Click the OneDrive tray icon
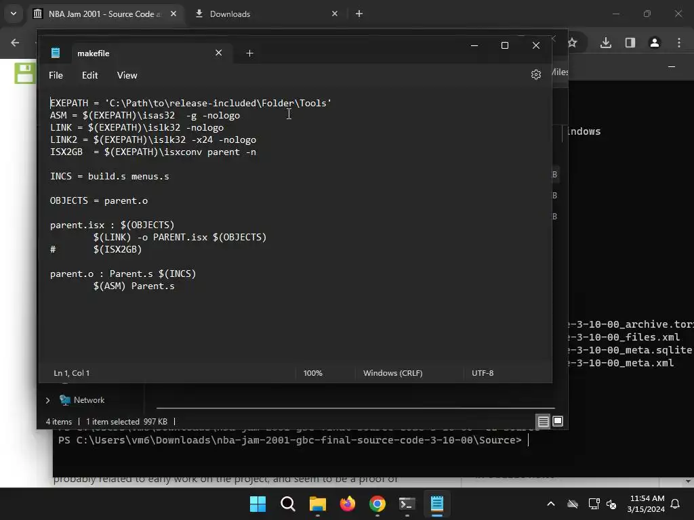Viewport: 694px width, 520px height. (x=573, y=504)
